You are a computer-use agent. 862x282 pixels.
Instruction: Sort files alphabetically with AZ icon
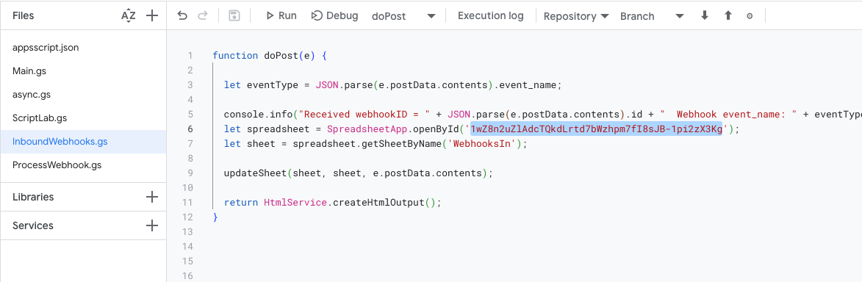point(128,16)
